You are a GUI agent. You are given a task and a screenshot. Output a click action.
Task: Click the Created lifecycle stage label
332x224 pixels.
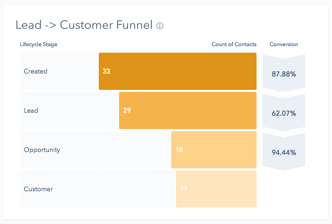[36, 71]
